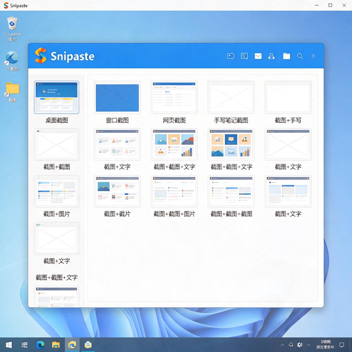The height and width of the screenshot is (352, 352).
Task: Click the taskbar clock
Action: pyautogui.click(x=325, y=344)
